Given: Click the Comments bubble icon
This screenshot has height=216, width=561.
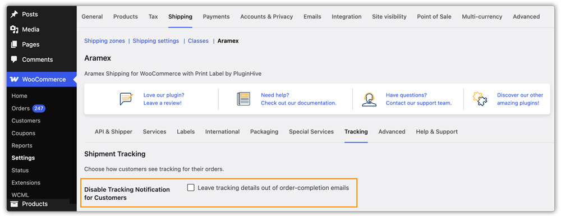Looking at the screenshot, I should click(x=14, y=59).
